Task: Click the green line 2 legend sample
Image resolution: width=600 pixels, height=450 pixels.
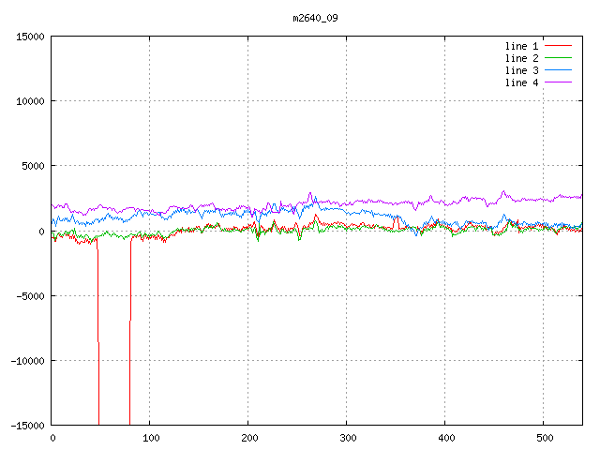Action: click(x=558, y=58)
